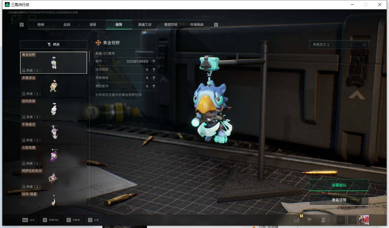Click the E next-tab key icon
Viewport: 389px width, 228px height.
tap(216, 25)
